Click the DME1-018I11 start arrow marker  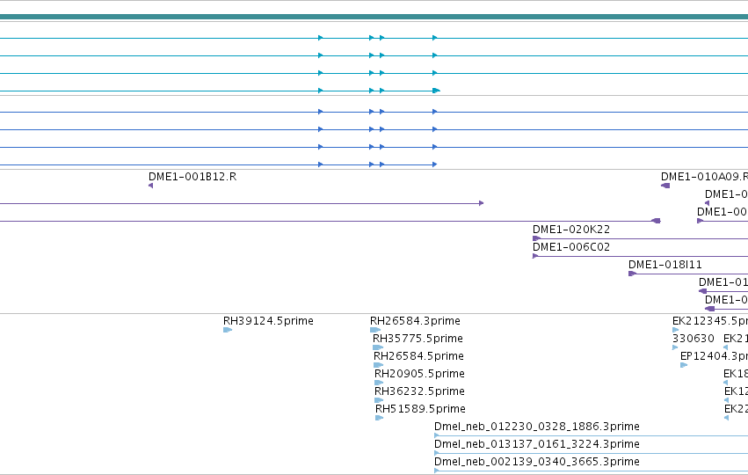point(633,274)
